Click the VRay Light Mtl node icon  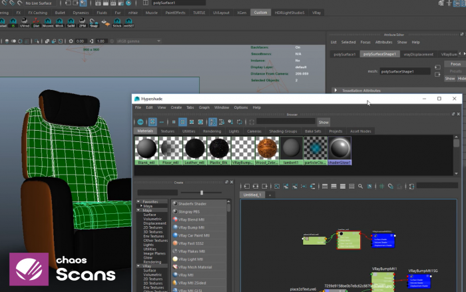[175, 259]
